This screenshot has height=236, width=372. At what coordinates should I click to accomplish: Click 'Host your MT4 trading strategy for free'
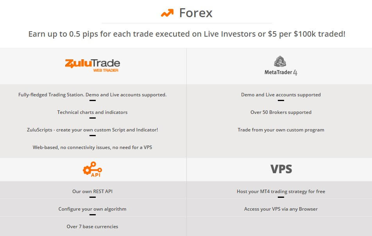[x=281, y=192]
